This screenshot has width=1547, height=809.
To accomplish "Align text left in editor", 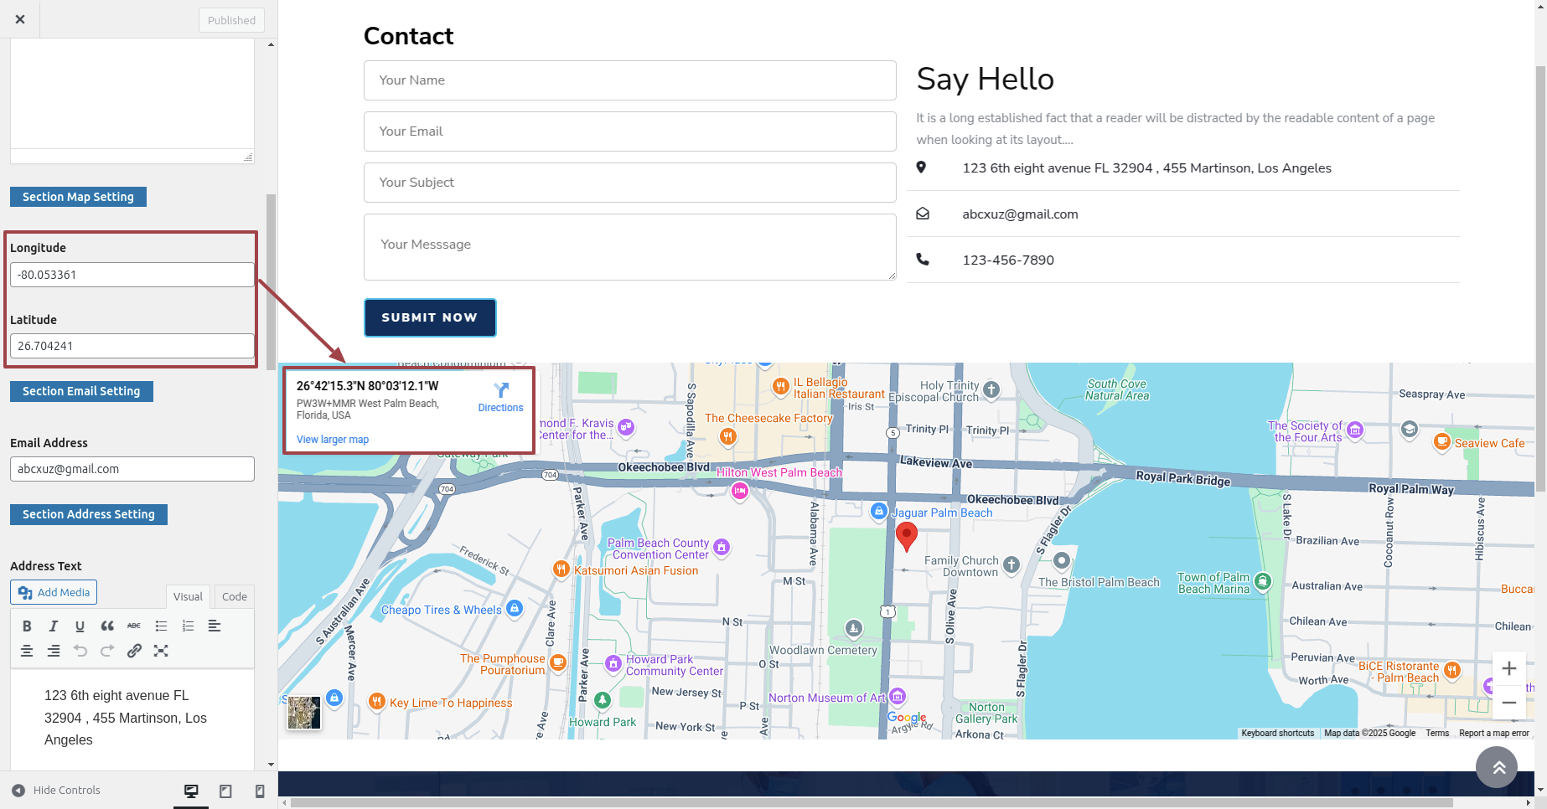I will click(215, 626).
